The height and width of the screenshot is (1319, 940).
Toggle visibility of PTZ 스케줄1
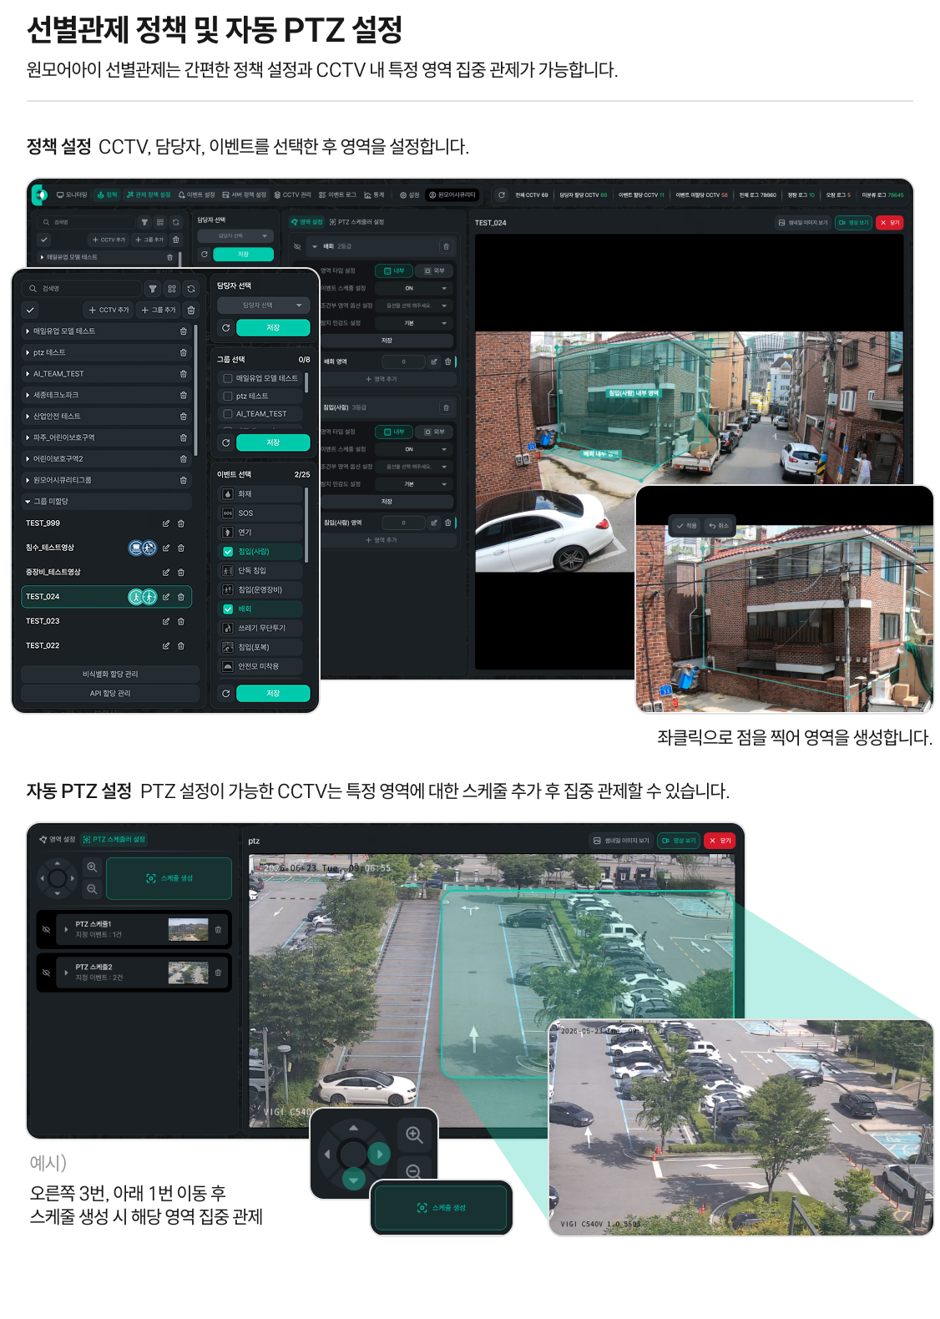[x=46, y=929]
